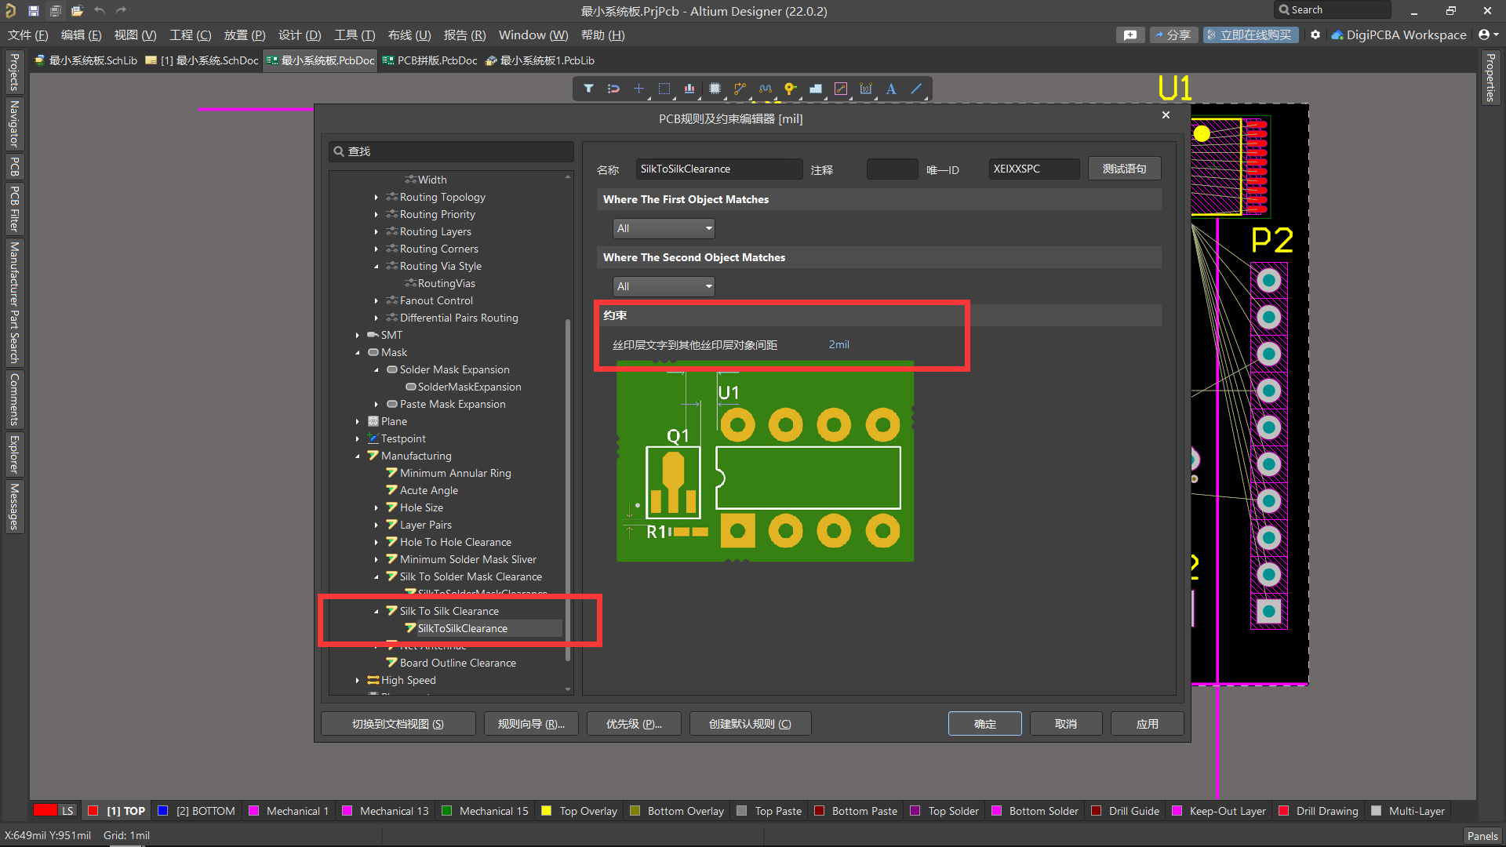The height and width of the screenshot is (847, 1506).
Task: Open the via placement tool
Action: 790,89
